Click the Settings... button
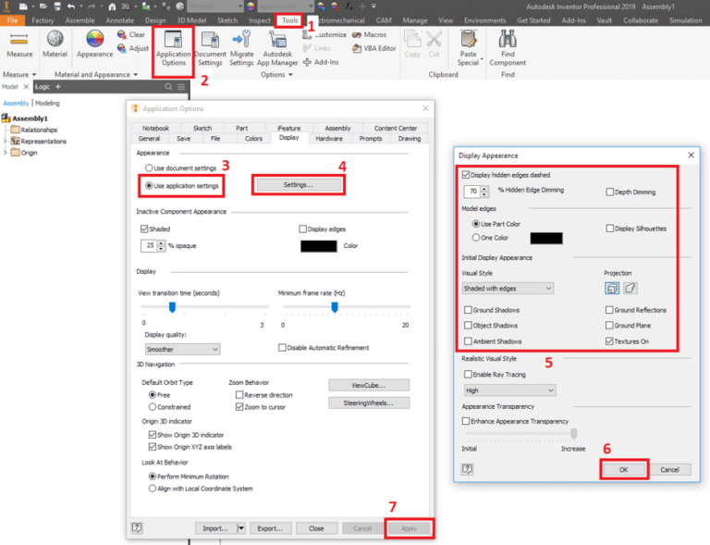Viewport: 710px width, 545px height. tap(299, 185)
